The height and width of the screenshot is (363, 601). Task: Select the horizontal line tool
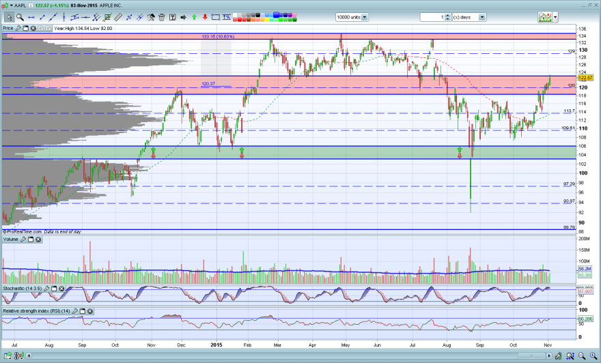85,17
